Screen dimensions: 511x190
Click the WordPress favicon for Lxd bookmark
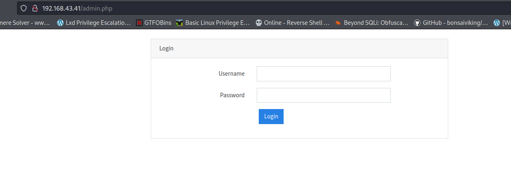(x=60, y=23)
